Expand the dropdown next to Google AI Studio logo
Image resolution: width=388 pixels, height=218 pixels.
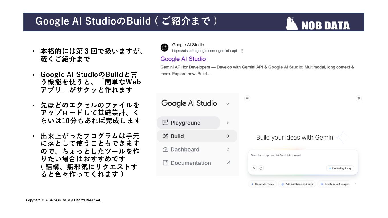pyautogui.click(x=227, y=103)
